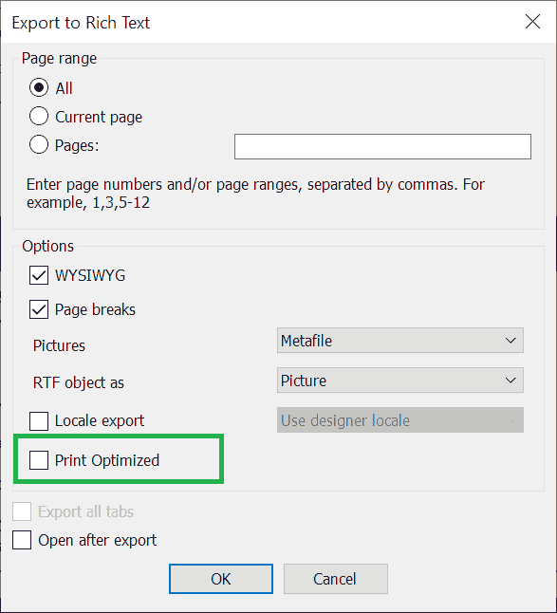Expand the RTF object as dropdown
This screenshot has width=557, height=613.
click(x=399, y=381)
